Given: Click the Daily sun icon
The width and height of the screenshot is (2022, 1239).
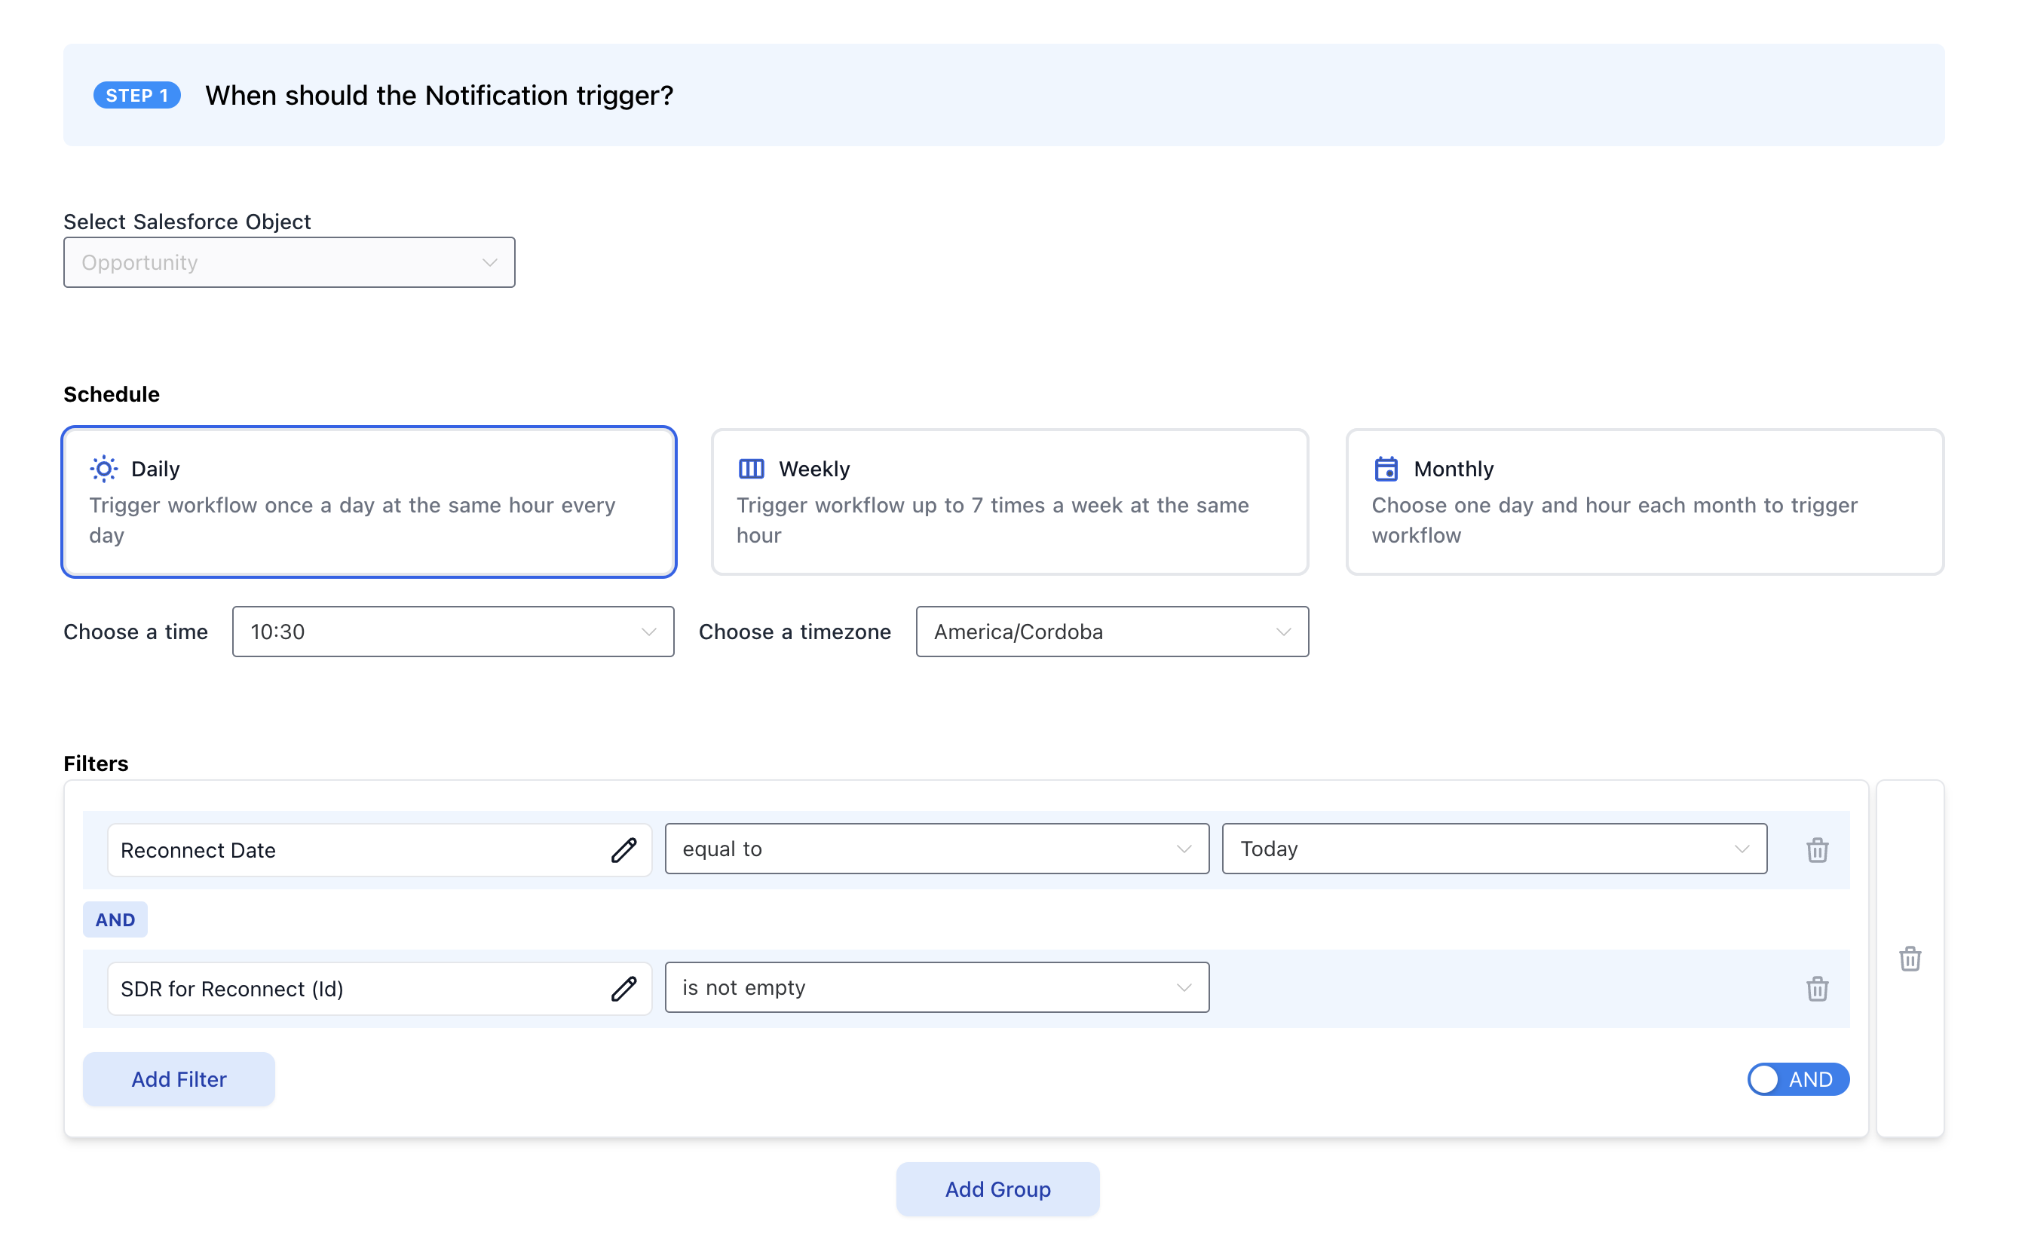Looking at the screenshot, I should tap(103, 469).
